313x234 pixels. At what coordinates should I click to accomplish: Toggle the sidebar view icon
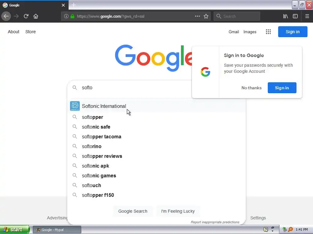pos(295,16)
